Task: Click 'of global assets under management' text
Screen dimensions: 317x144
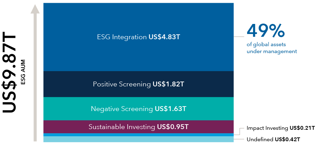Action: coord(272,48)
